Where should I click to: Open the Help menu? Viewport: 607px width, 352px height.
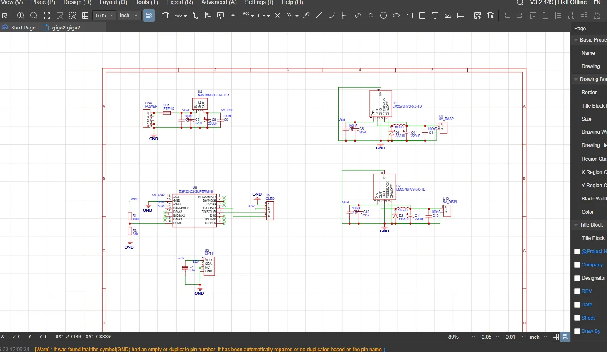[x=292, y=2]
